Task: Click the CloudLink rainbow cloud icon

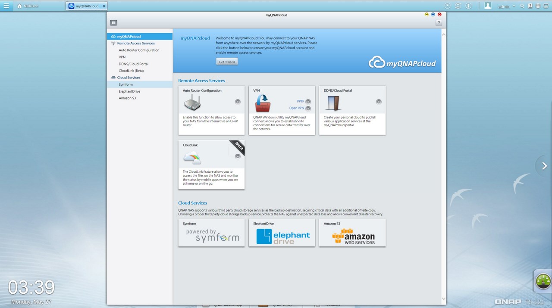Action: pos(192,158)
